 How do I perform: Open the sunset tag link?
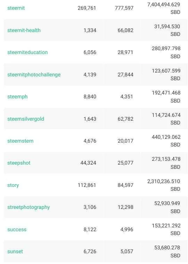15,251
